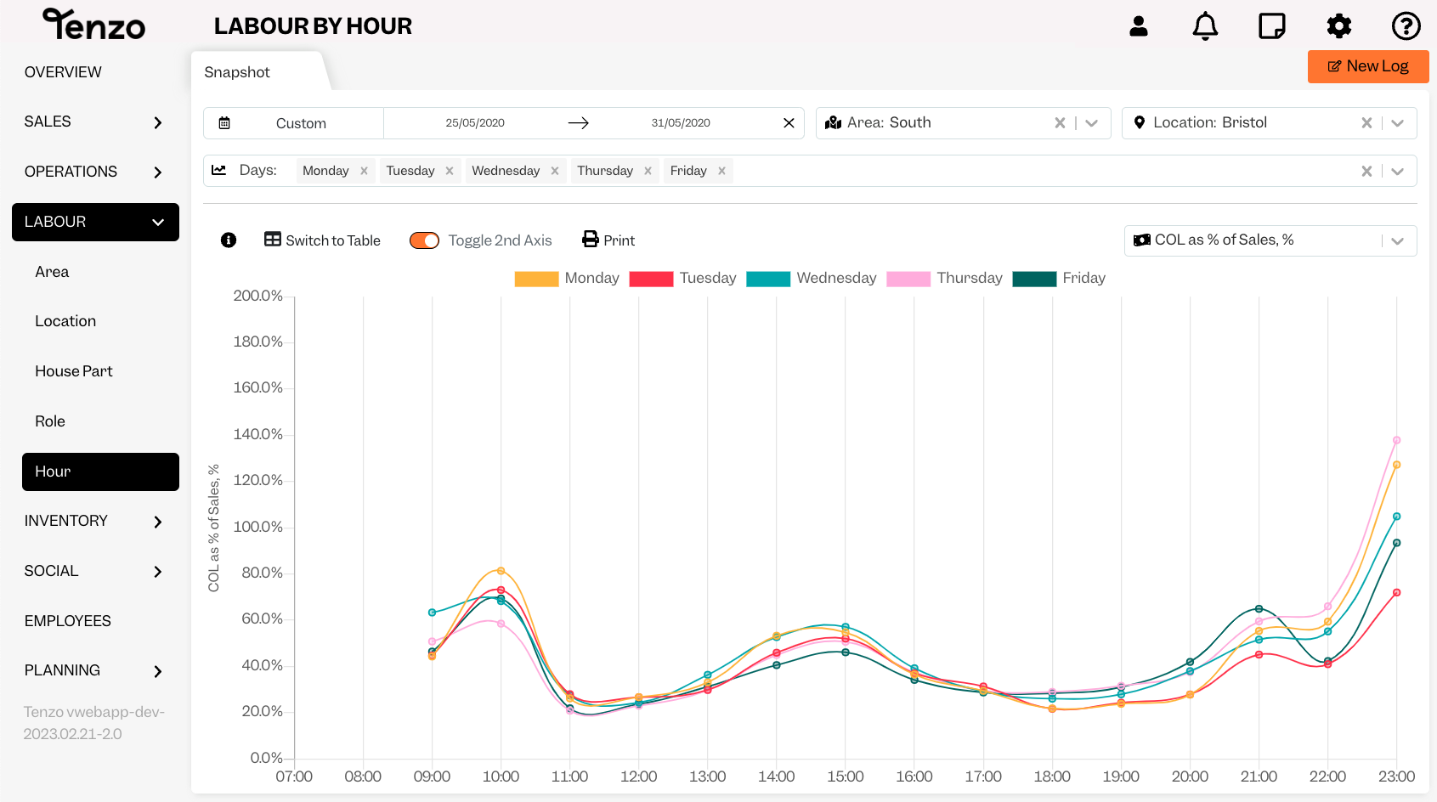
Task: Click the arrow between the dates
Action: (x=579, y=123)
